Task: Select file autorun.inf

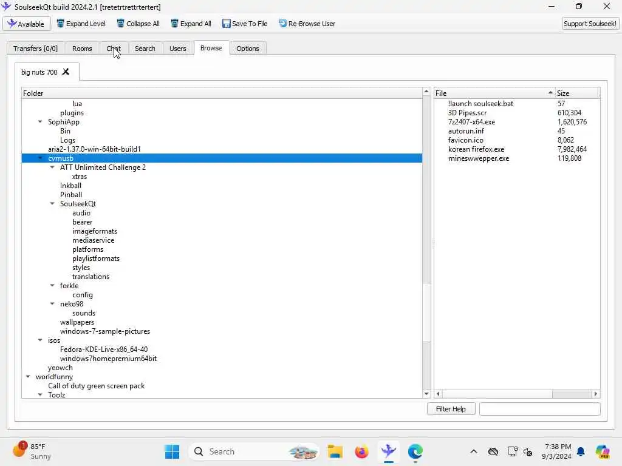Action: point(466,131)
